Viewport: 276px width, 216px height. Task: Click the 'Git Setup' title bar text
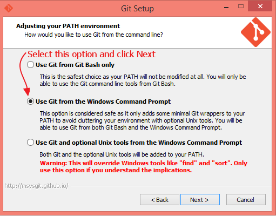click(137, 9)
